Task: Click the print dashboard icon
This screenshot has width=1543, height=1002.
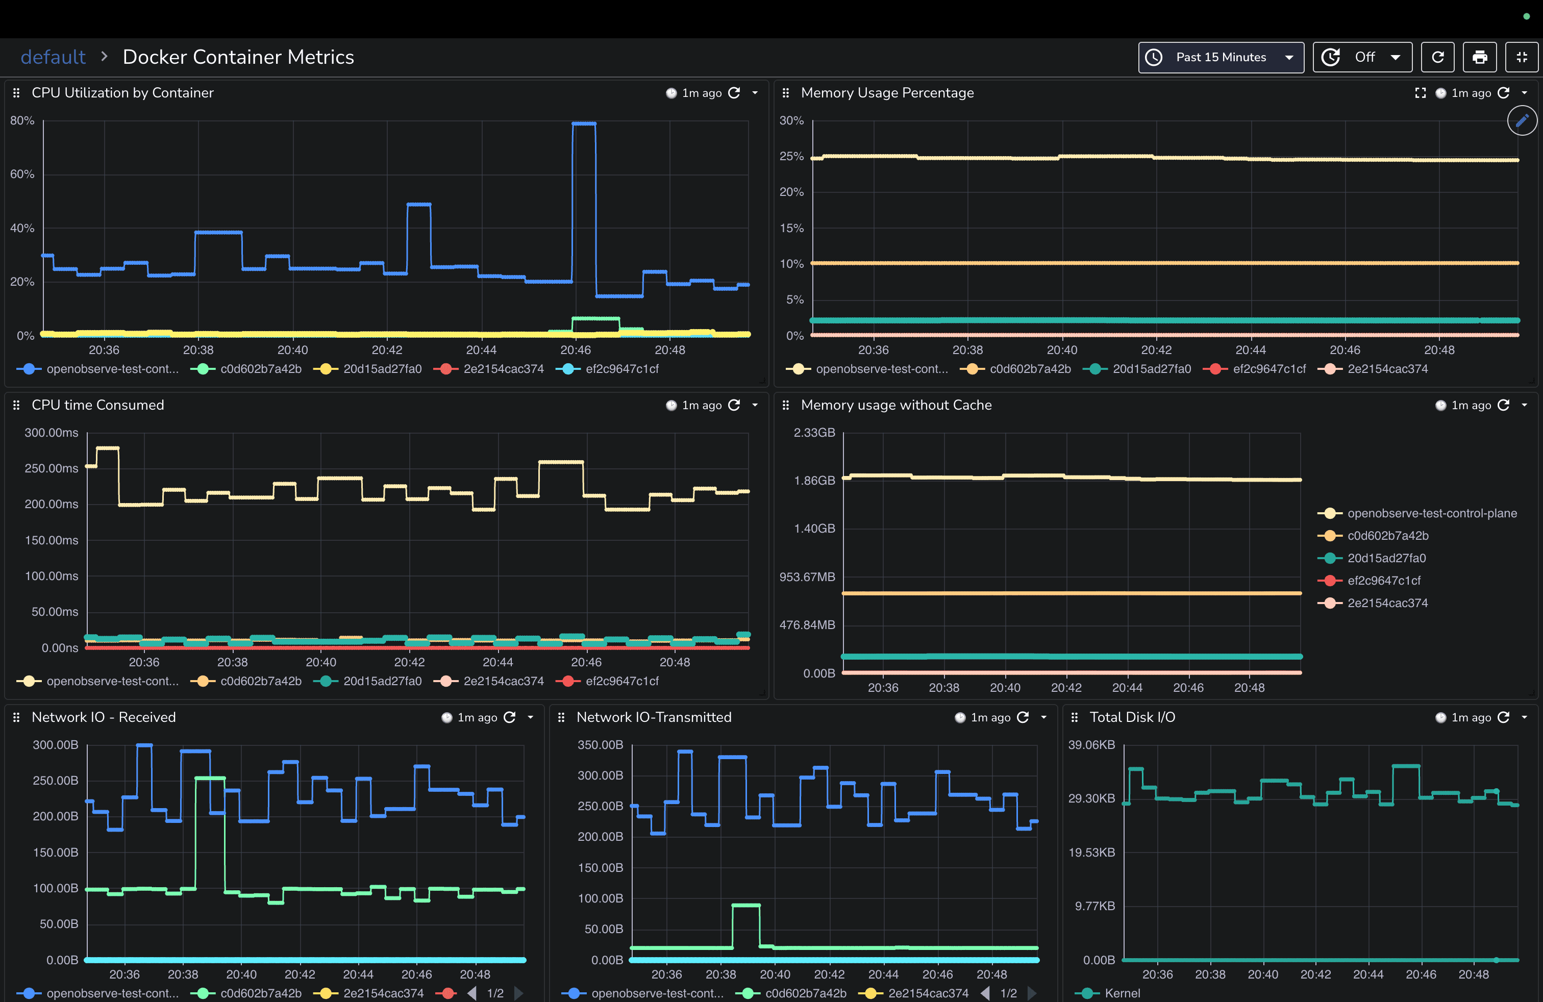Action: point(1479,57)
